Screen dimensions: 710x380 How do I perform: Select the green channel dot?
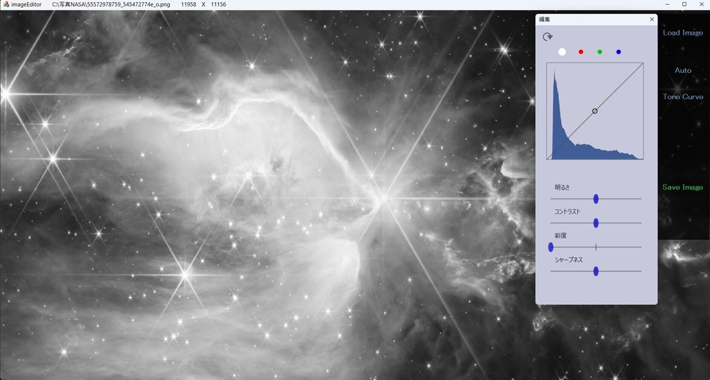tap(600, 52)
